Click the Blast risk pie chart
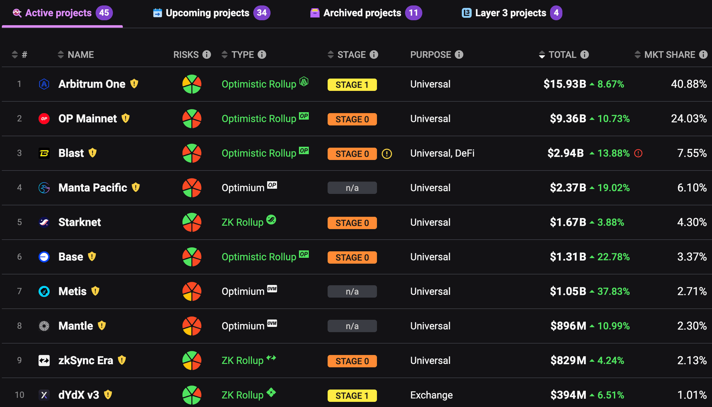Image resolution: width=712 pixels, height=407 pixels. coord(191,153)
